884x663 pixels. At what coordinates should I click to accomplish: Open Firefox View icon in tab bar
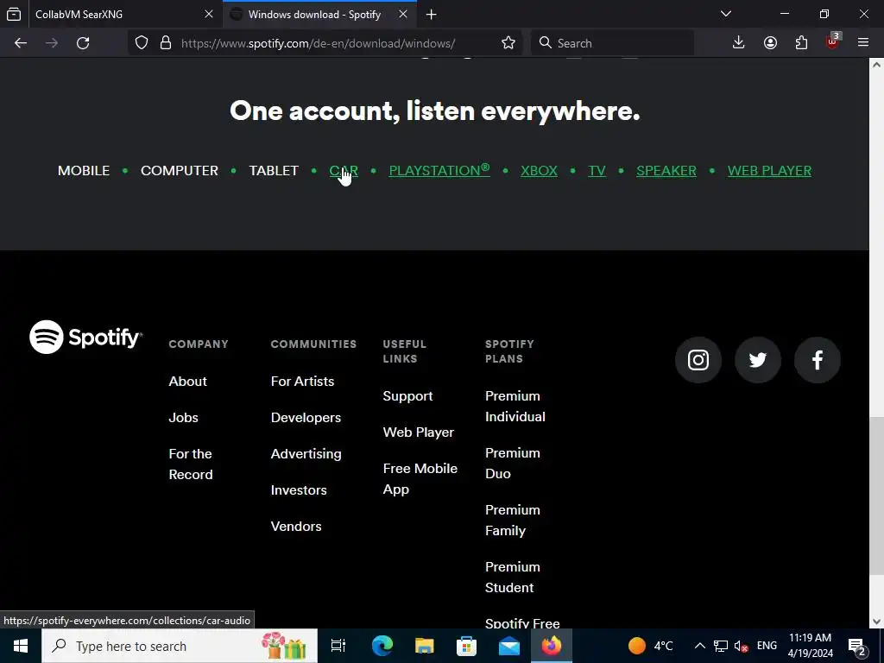click(14, 14)
